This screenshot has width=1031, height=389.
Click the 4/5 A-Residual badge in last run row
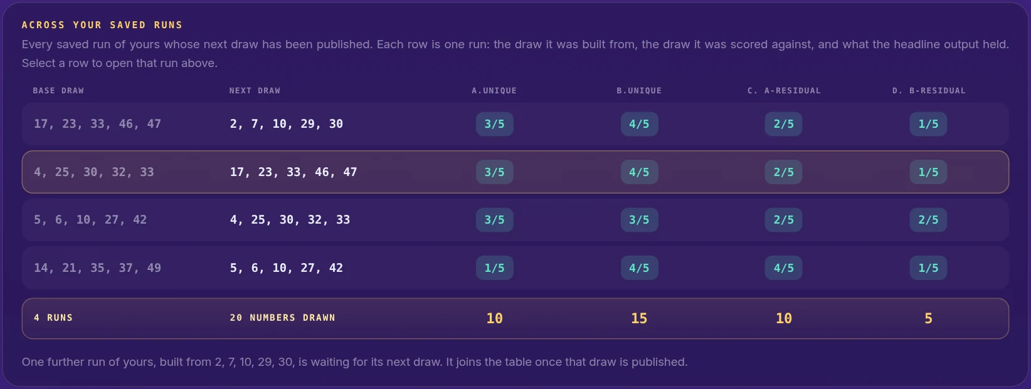click(x=783, y=268)
